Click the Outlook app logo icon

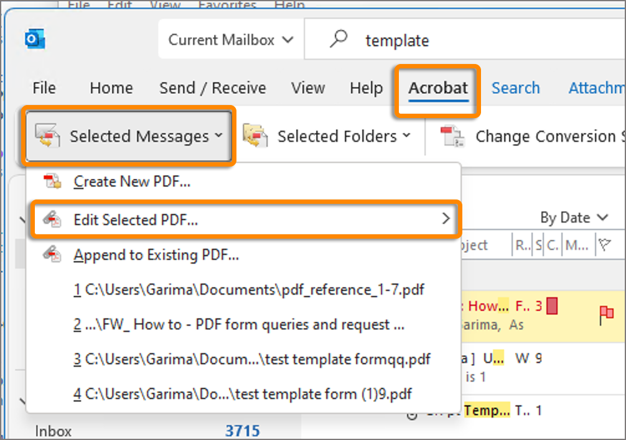tap(35, 40)
